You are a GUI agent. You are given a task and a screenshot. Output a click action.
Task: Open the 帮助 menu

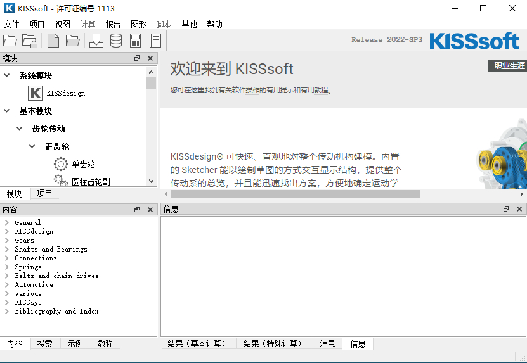click(215, 24)
